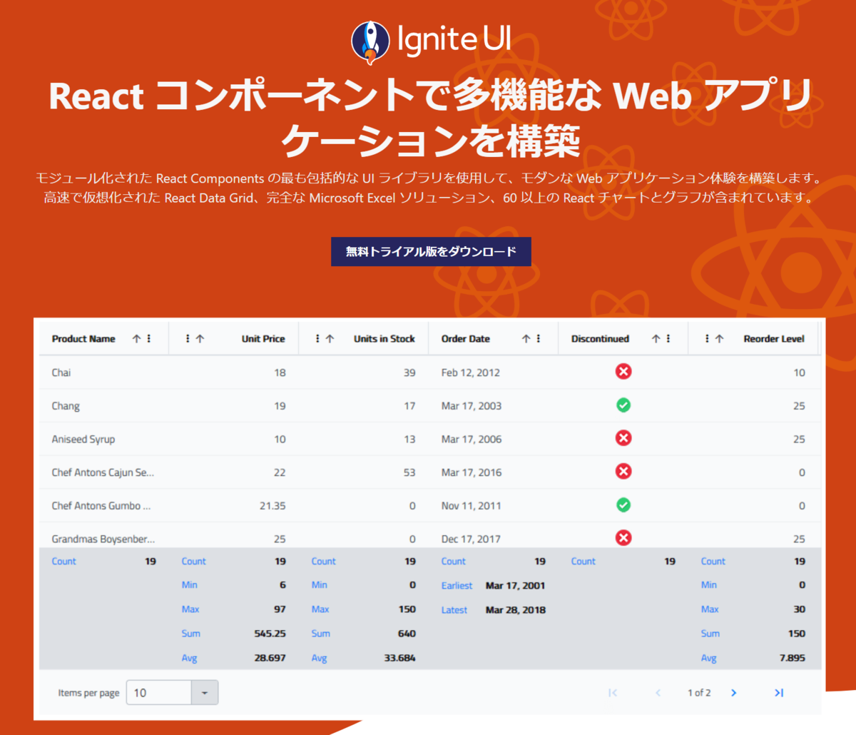Screen dimensions: 856x735
Task: Select the Aniseed Syrup cell
Action: [x=103, y=439]
